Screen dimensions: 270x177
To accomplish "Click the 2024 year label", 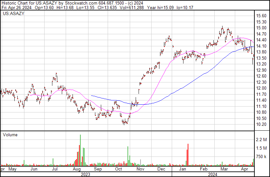I will tap(213, 174).
